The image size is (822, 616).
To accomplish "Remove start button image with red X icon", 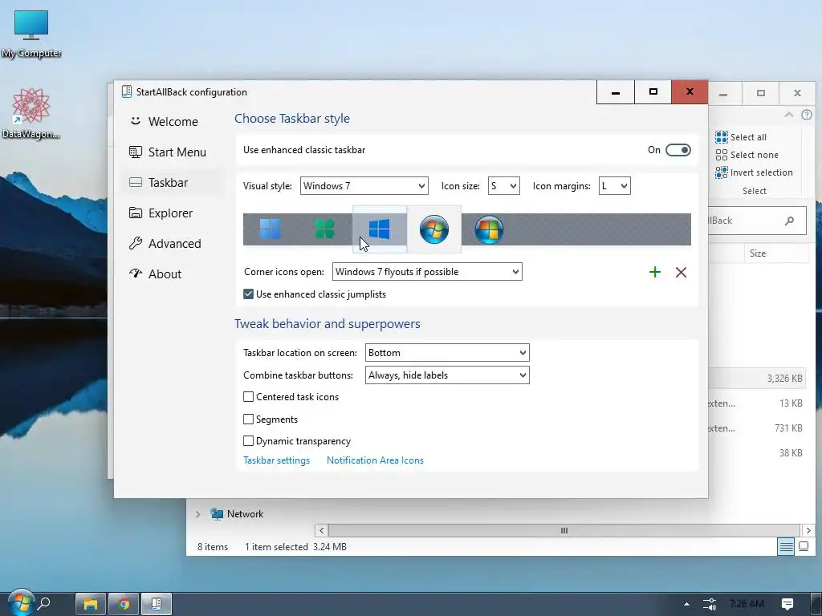I will (681, 272).
